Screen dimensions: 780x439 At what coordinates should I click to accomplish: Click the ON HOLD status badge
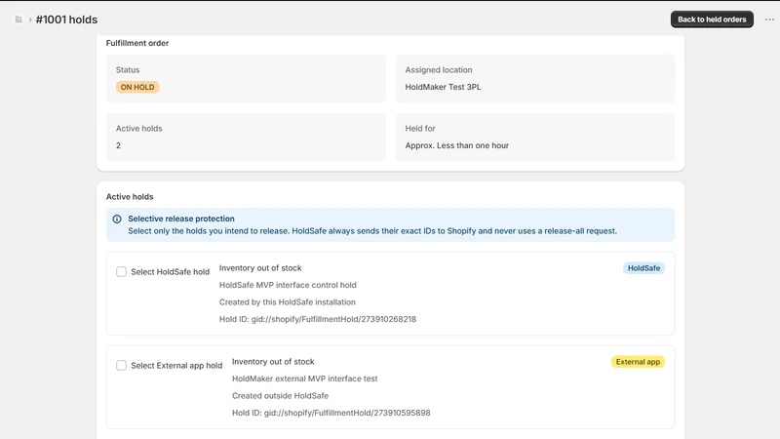point(137,87)
